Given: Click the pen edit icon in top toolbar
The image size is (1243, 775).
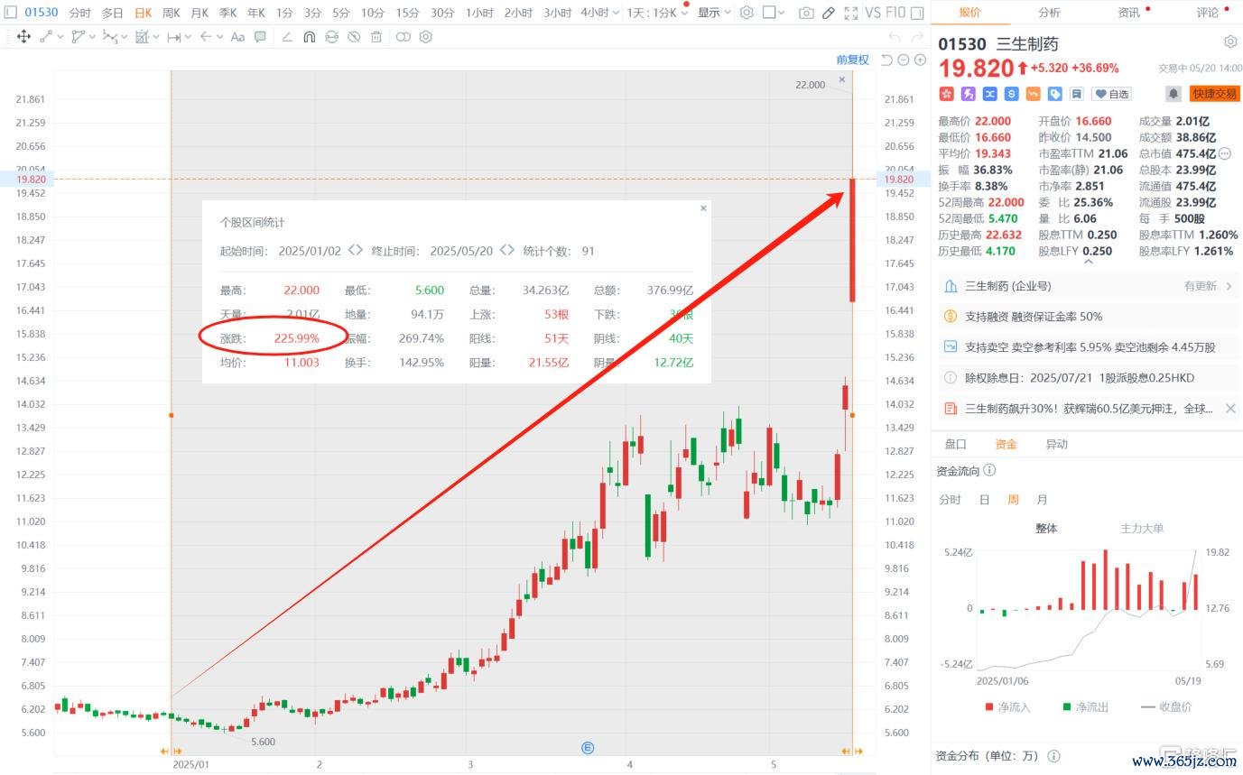Looking at the screenshot, I should click(829, 13).
